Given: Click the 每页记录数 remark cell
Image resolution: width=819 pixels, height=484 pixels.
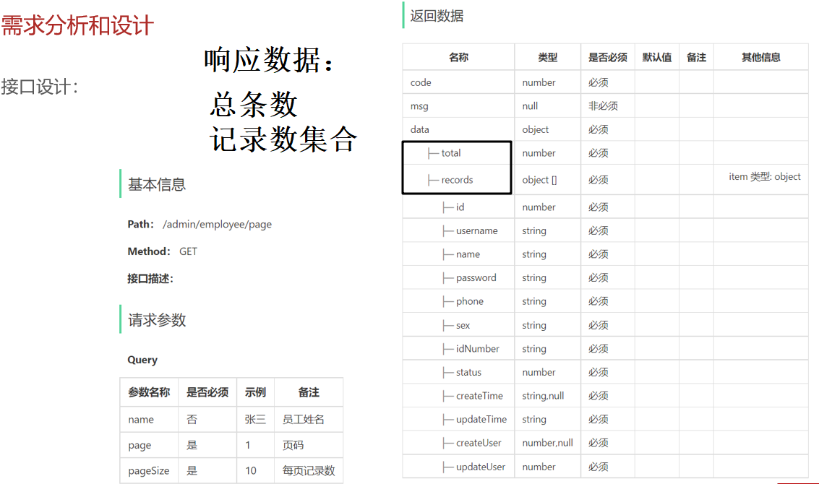Looking at the screenshot, I should pos(309,471).
